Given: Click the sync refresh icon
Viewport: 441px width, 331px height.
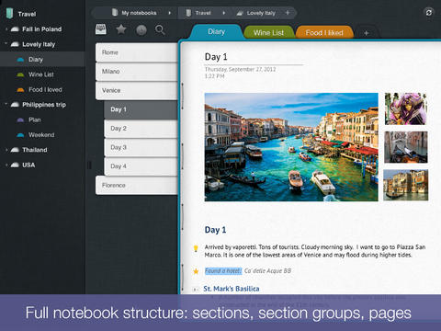Looking at the screenshot, I should (429, 13).
